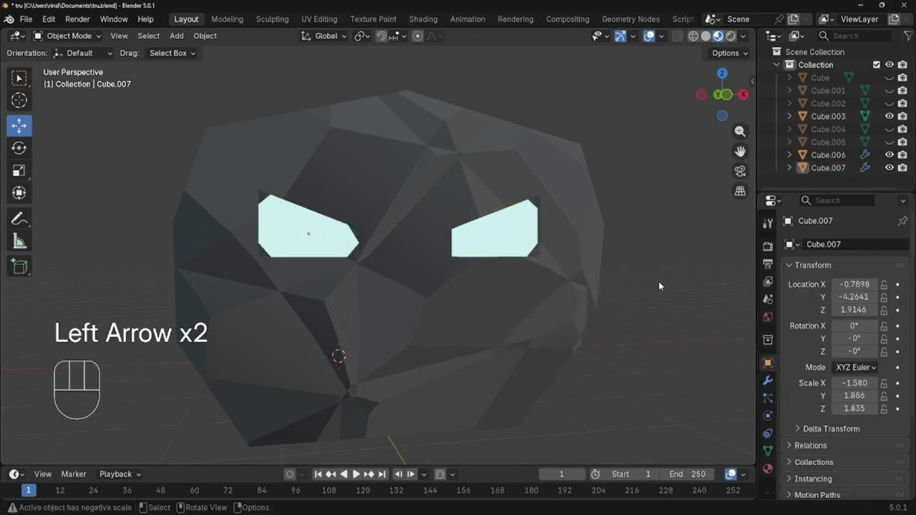The image size is (916, 515).
Task: Click the viewport zoom magnifier icon
Action: point(740,132)
